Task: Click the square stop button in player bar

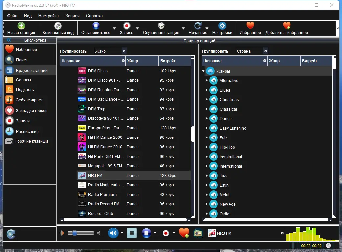Action: [x=132, y=233]
